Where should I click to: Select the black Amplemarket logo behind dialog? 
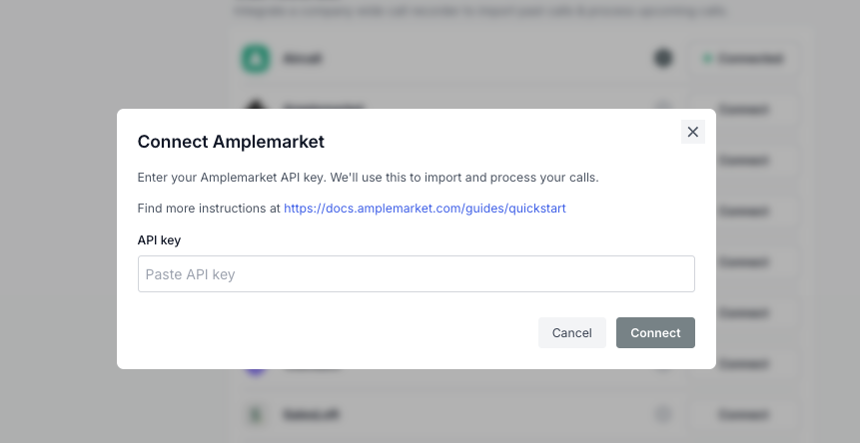click(x=256, y=104)
